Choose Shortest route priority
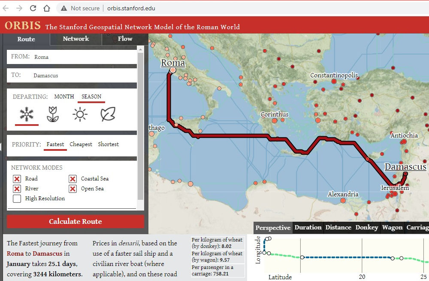429x281 pixels. pyautogui.click(x=109, y=144)
